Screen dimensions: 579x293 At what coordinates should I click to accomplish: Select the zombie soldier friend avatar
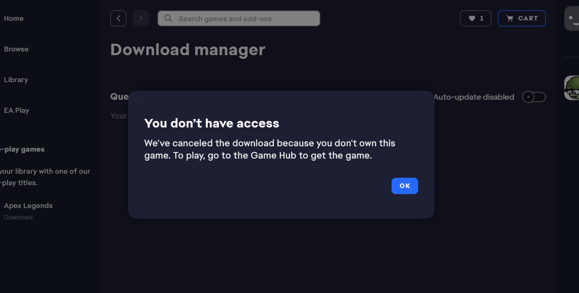point(572,88)
